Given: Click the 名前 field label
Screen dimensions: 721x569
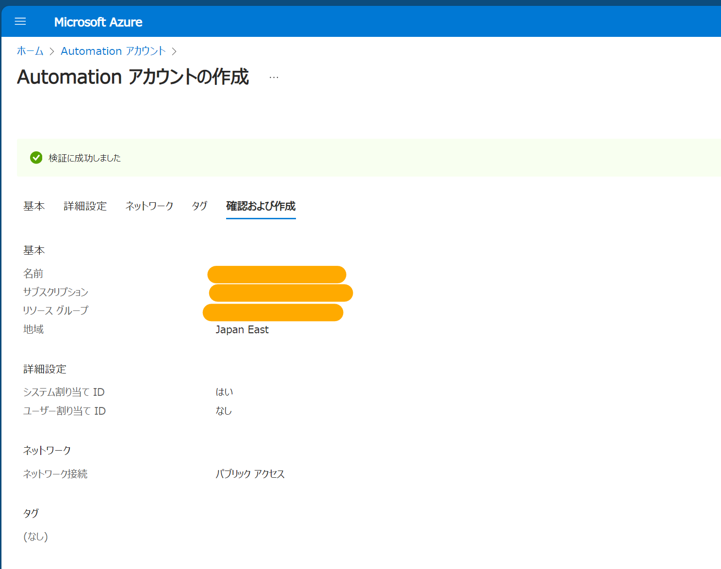Looking at the screenshot, I should (x=33, y=274).
